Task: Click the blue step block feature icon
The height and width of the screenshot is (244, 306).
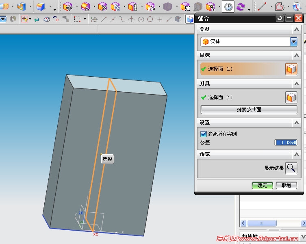Action: tap(22, 6)
